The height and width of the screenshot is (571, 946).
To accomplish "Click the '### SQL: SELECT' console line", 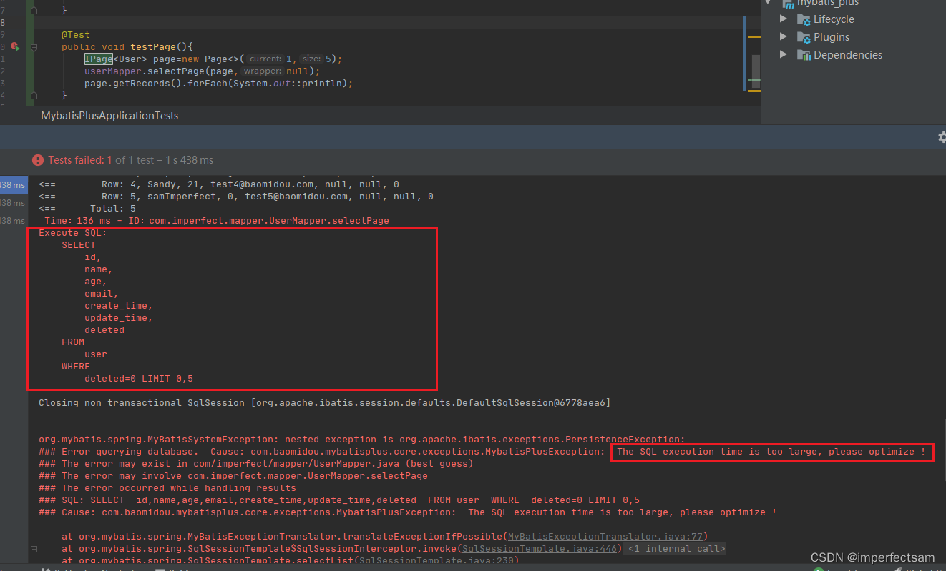I will coord(339,500).
